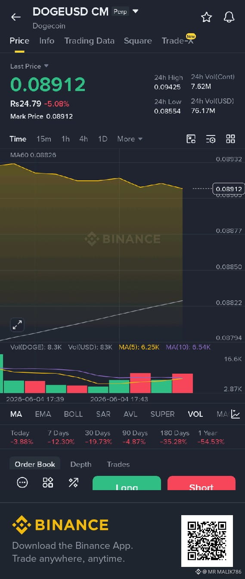Image resolution: width=245 pixels, height=579 pixels.
Task: Open price alerts with the bell icon
Action: pyautogui.click(x=229, y=17)
